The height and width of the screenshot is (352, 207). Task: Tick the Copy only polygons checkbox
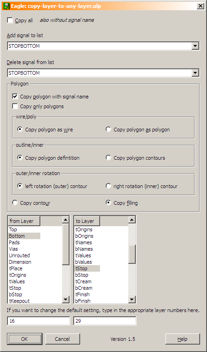tap(15, 106)
